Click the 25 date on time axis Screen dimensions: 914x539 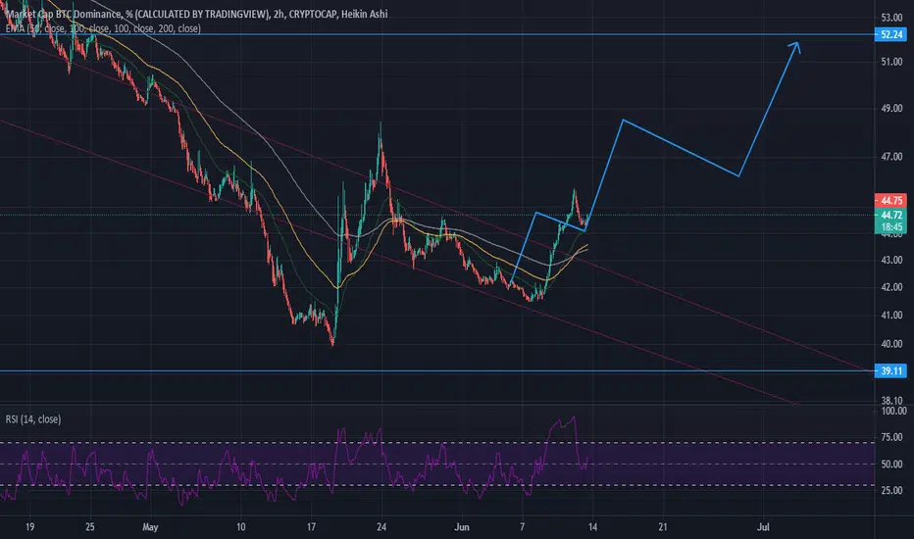(x=90, y=527)
